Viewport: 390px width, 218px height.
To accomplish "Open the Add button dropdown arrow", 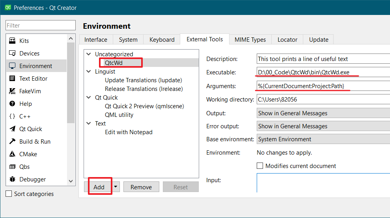I will [116, 187].
